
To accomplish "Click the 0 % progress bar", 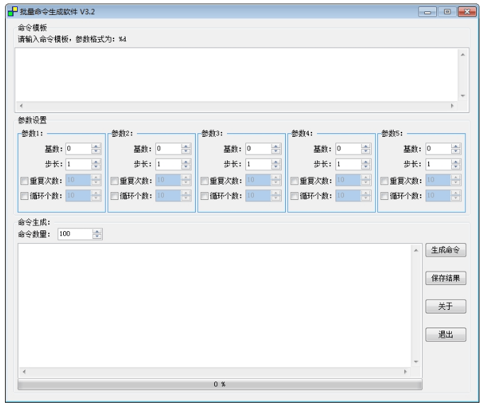I will (220, 384).
